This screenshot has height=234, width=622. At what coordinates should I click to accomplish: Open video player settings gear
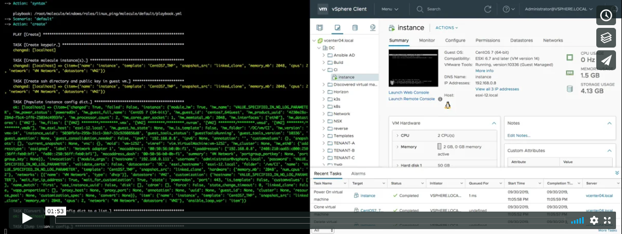[594, 220]
